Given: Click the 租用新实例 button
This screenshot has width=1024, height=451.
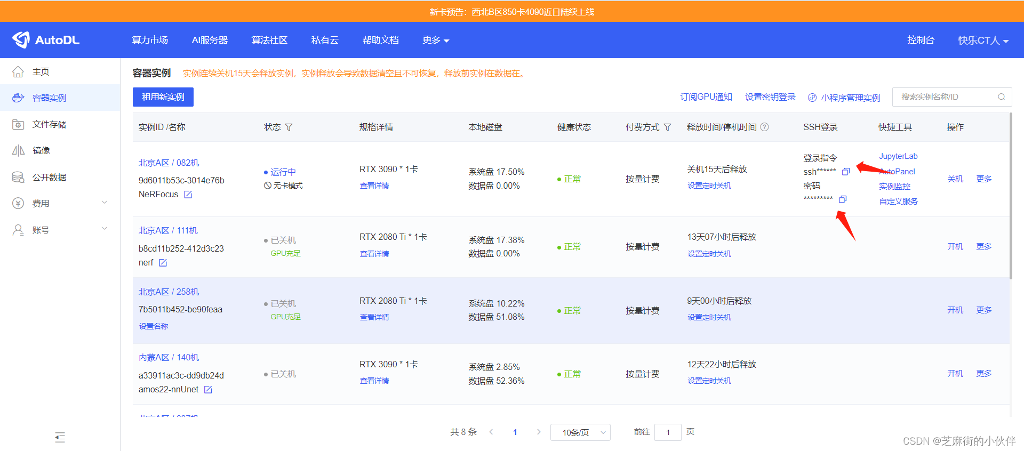Looking at the screenshot, I should pos(163,97).
